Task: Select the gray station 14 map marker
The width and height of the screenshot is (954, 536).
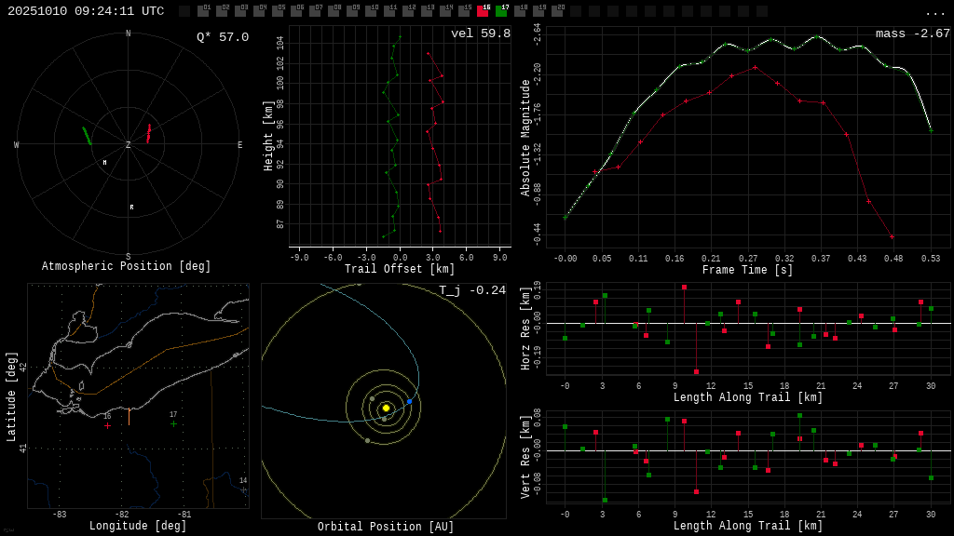Action: [244, 489]
